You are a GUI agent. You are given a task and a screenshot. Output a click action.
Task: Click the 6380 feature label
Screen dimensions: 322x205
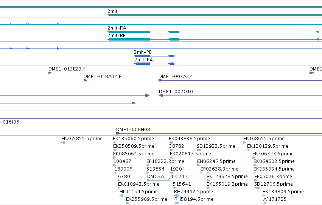click(124, 177)
